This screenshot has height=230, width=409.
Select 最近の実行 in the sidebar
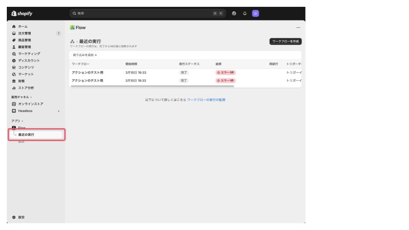click(37, 135)
